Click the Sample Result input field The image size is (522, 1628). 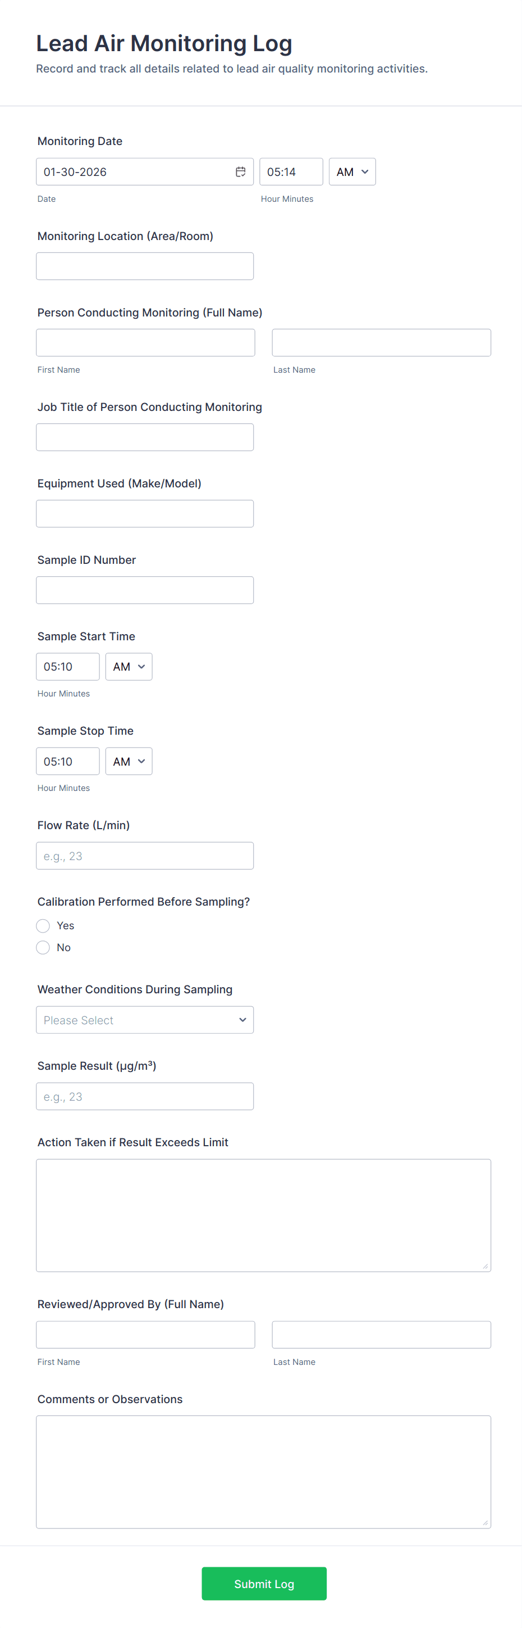point(145,1097)
